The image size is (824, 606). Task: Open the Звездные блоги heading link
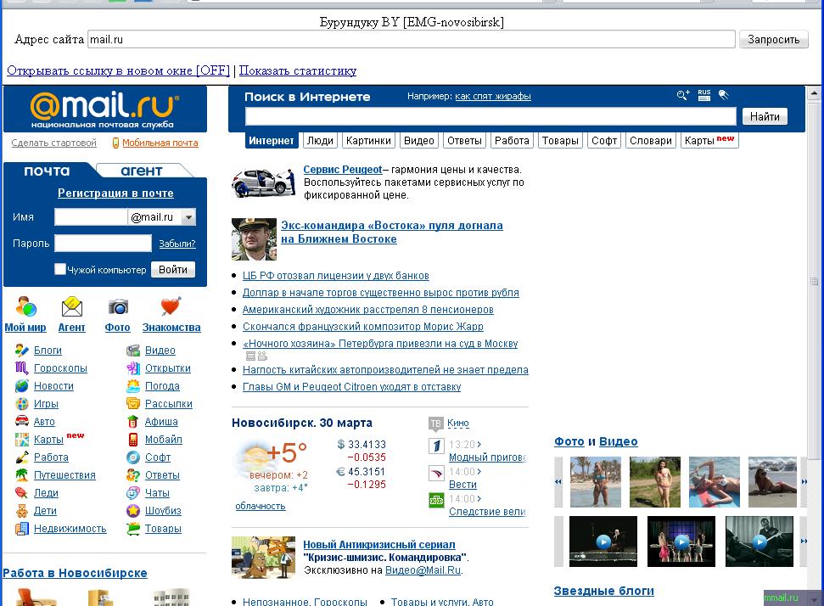pos(604,591)
